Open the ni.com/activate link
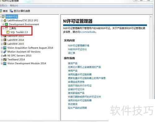Image resolution: width=155 pixels, height=122 pixels. click(87, 32)
